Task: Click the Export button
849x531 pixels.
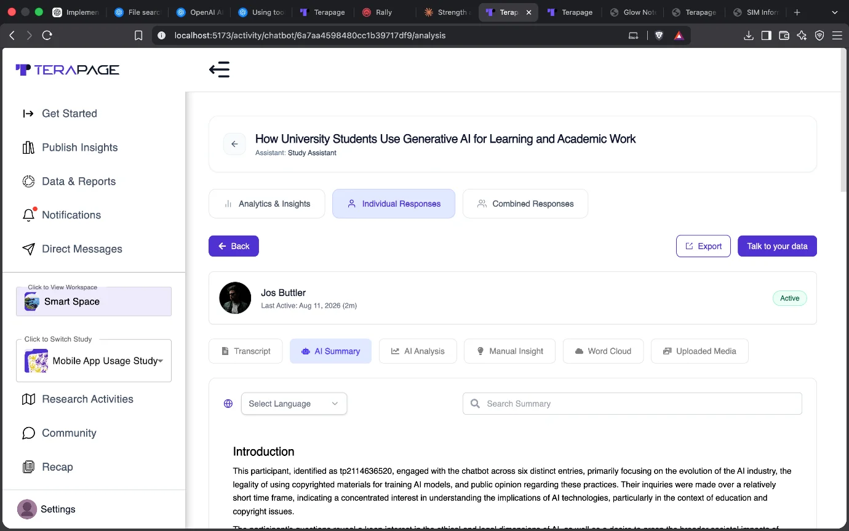Action: pyautogui.click(x=703, y=246)
